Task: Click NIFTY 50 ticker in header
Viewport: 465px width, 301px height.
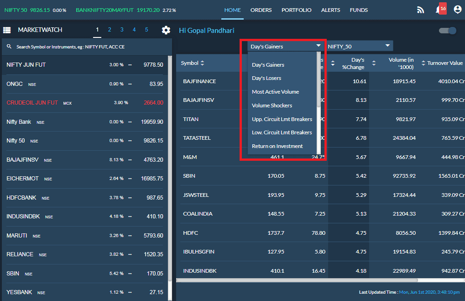Action: point(35,10)
